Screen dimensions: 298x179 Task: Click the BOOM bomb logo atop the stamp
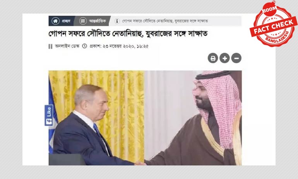tap(269, 9)
